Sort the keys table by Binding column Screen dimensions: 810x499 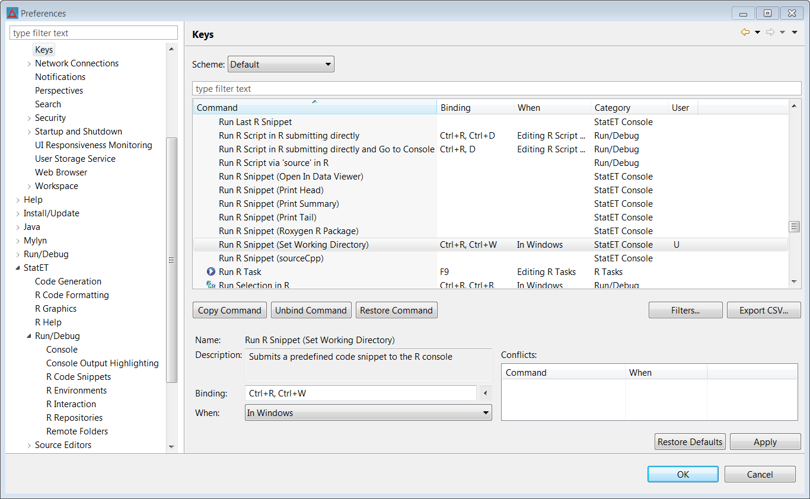476,107
